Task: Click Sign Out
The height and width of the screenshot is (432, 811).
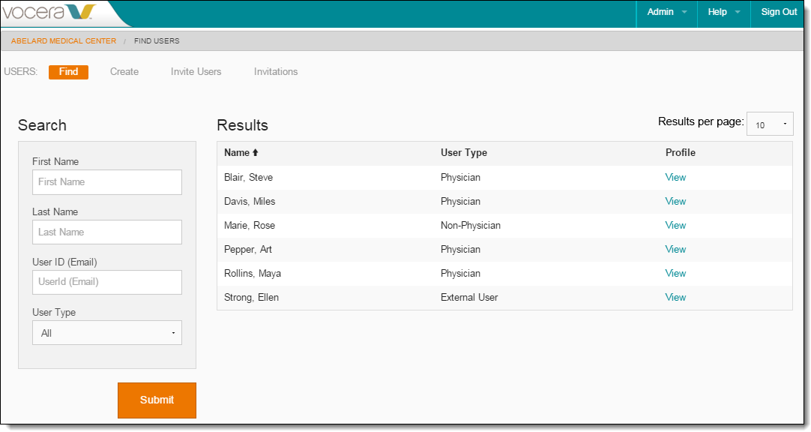Action: pyautogui.click(x=779, y=12)
